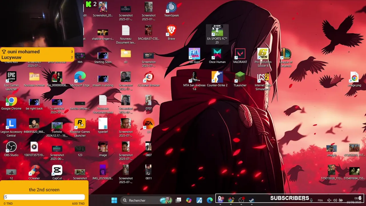Open the volume control in system tray
366x206 pixels.
pos(335,200)
